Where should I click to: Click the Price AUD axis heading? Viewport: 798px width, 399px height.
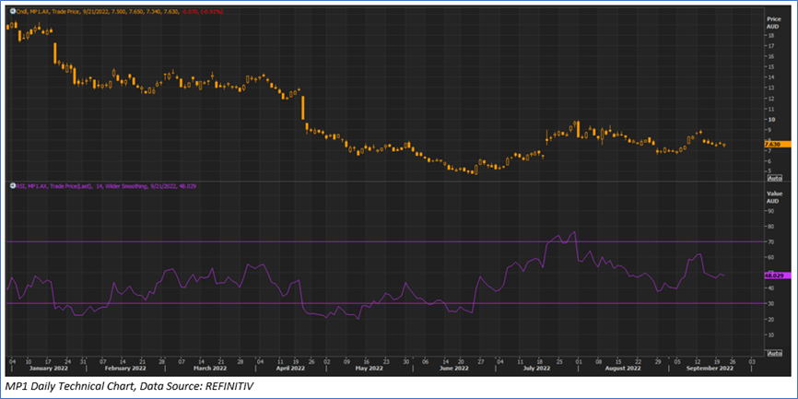click(772, 21)
